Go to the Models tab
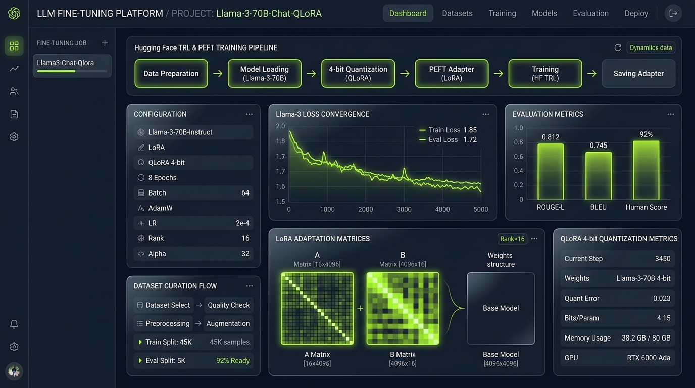 [x=544, y=13]
